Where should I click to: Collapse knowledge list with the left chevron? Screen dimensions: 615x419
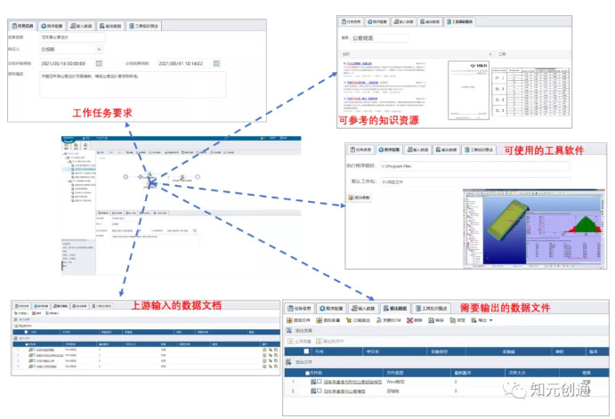[x=490, y=53]
